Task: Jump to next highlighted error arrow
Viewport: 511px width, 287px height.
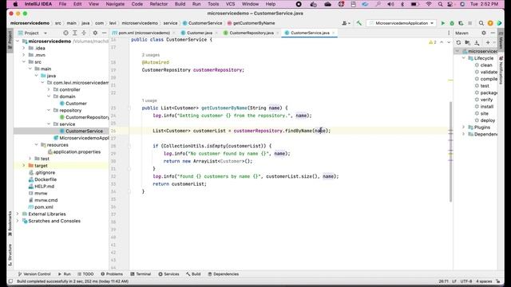Action: [449, 42]
